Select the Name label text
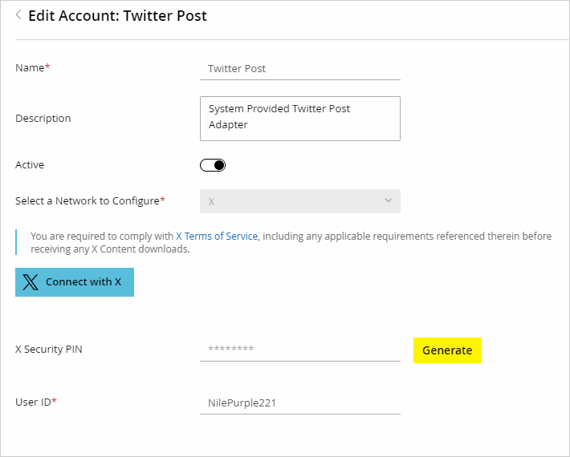 tap(32, 67)
